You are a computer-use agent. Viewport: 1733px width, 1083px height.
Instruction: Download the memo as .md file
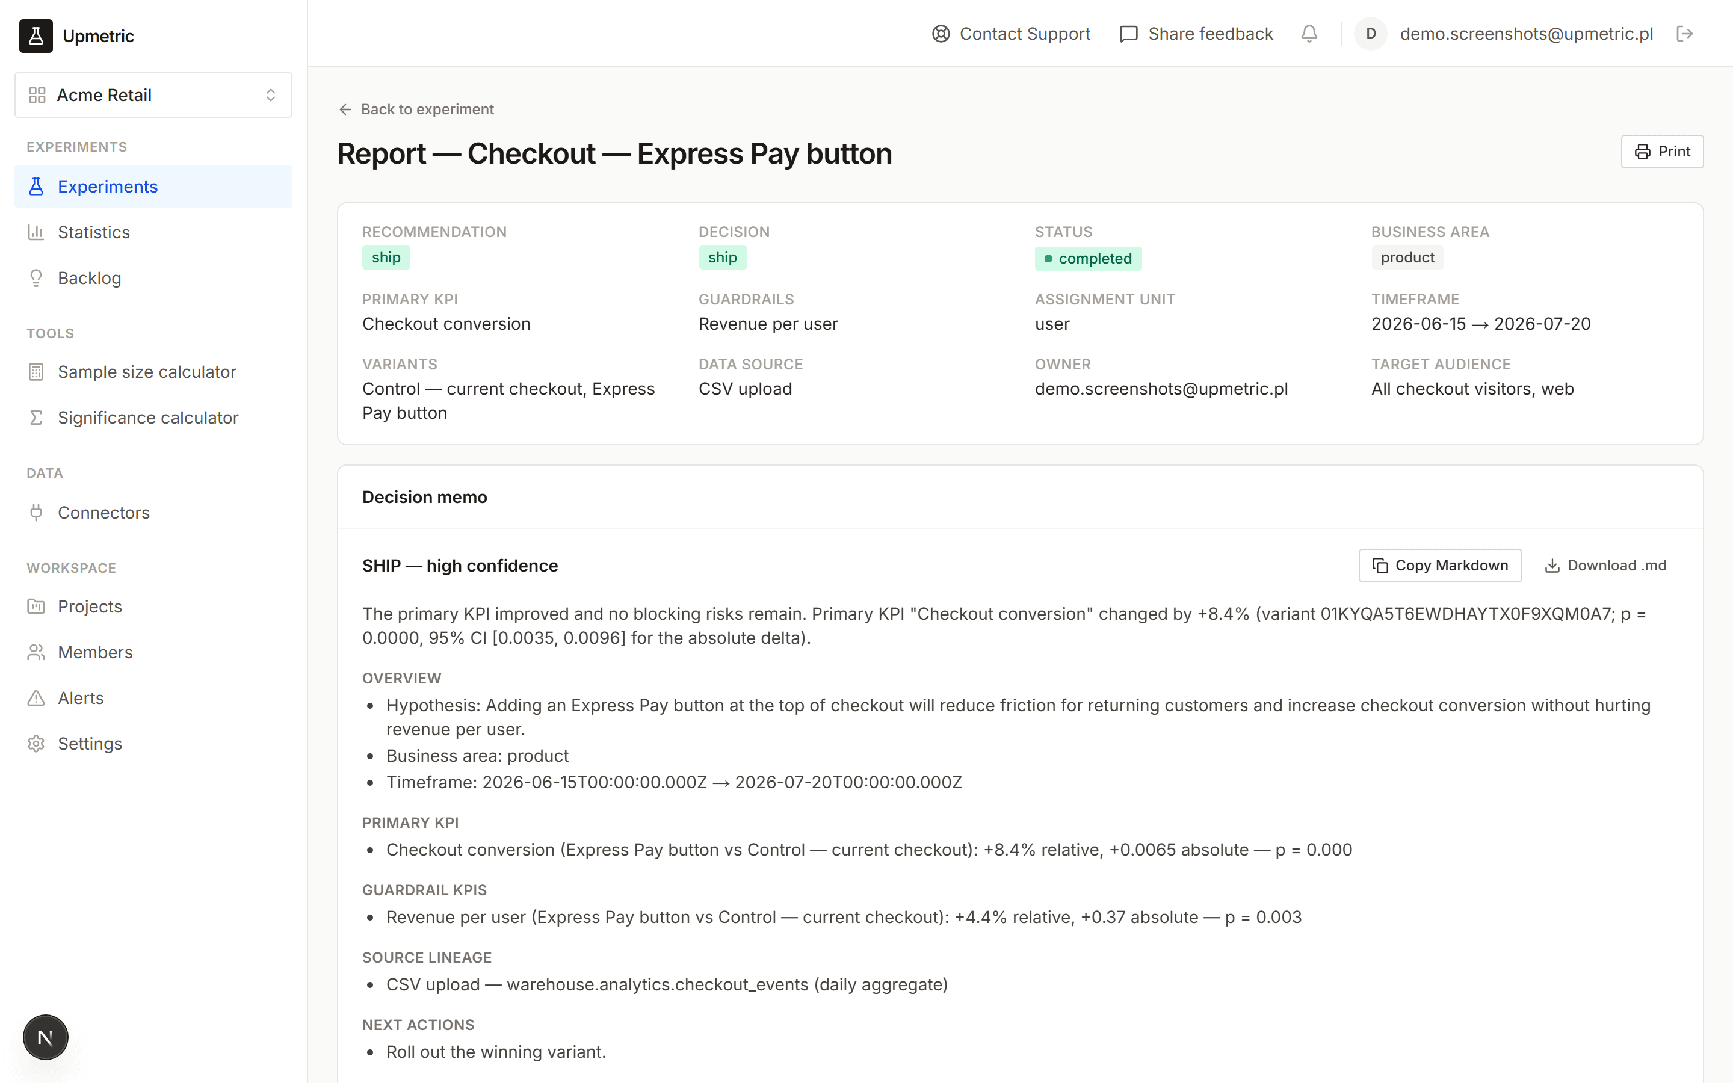click(x=1605, y=566)
